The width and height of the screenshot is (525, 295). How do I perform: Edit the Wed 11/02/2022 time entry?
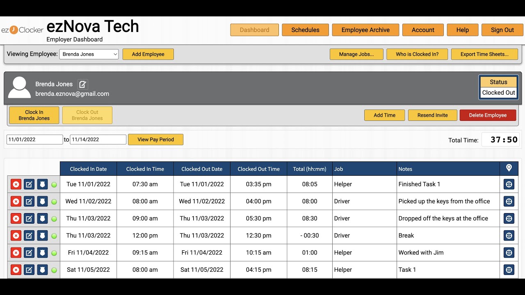tap(29, 202)
